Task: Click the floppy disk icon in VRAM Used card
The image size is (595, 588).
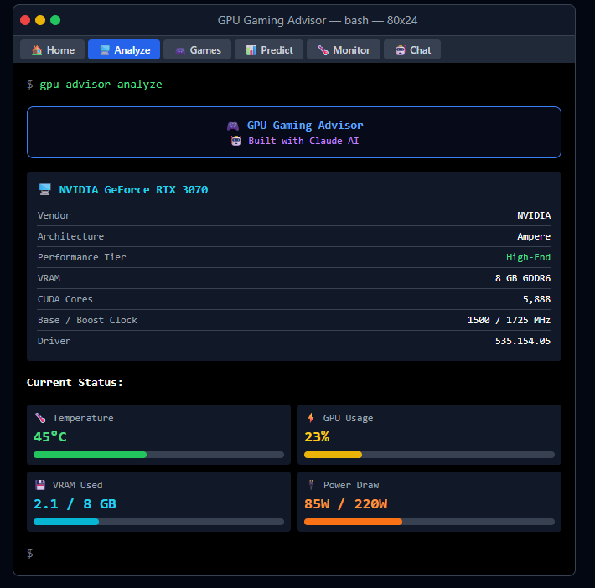Action: (40, 485)
